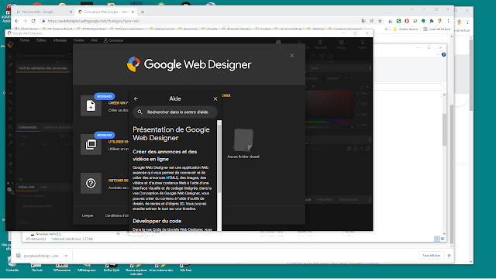Open the Fenêtre menu
This screenshot has height=279, width=496.
79,40
